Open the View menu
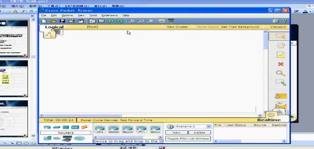 (x=81, y=15)
